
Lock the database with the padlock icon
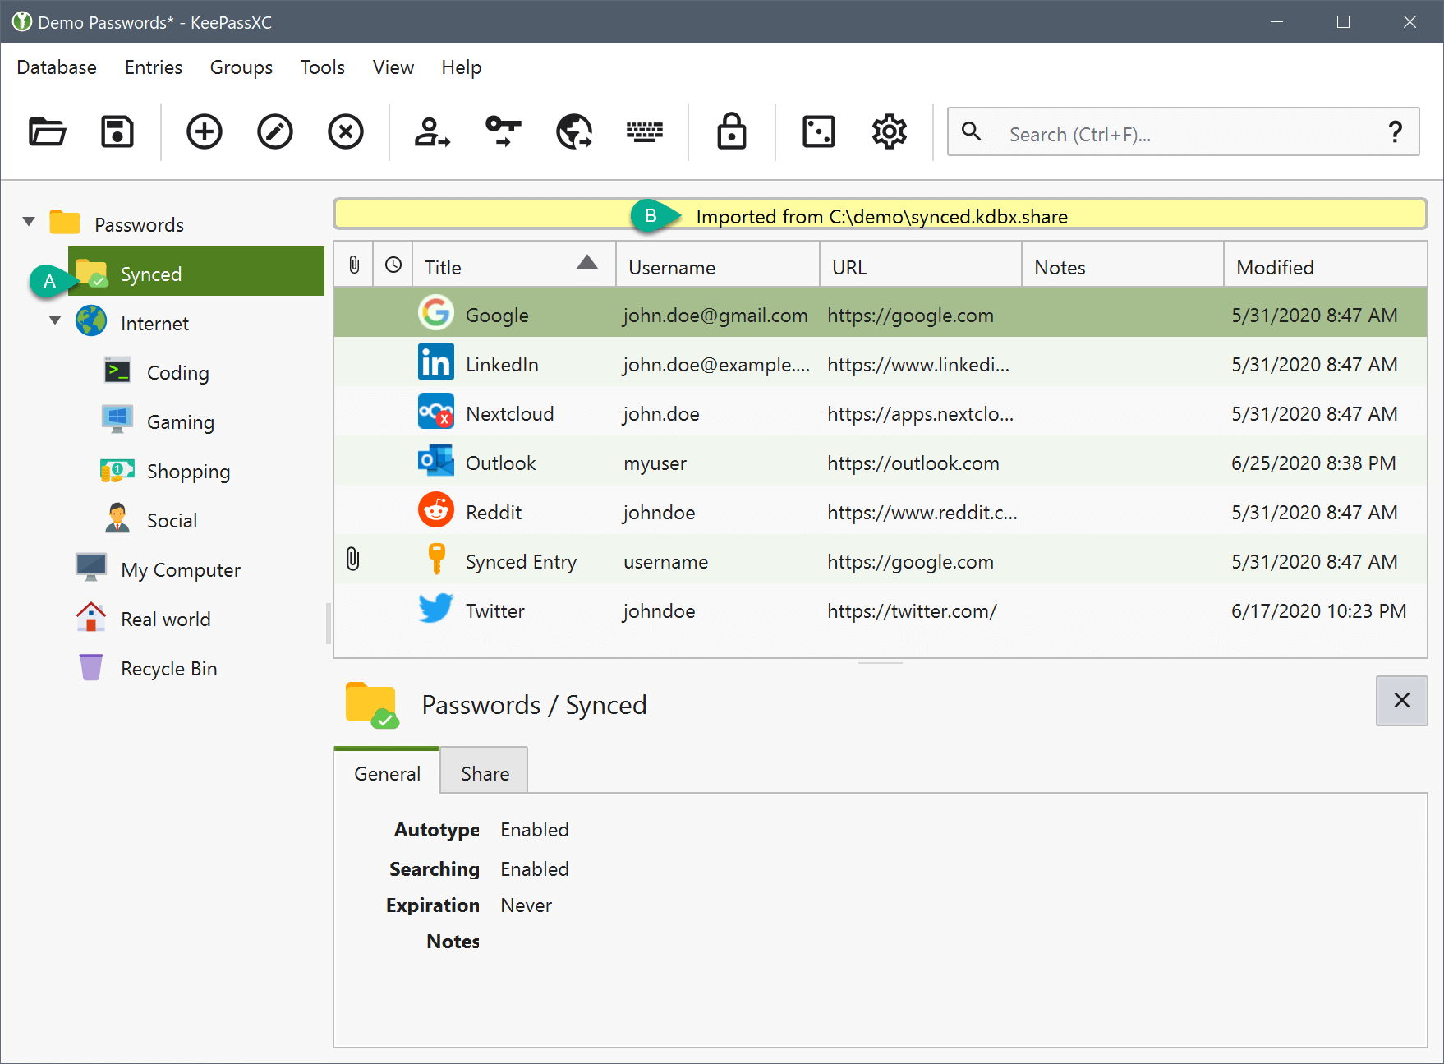[x=731, y=131]
